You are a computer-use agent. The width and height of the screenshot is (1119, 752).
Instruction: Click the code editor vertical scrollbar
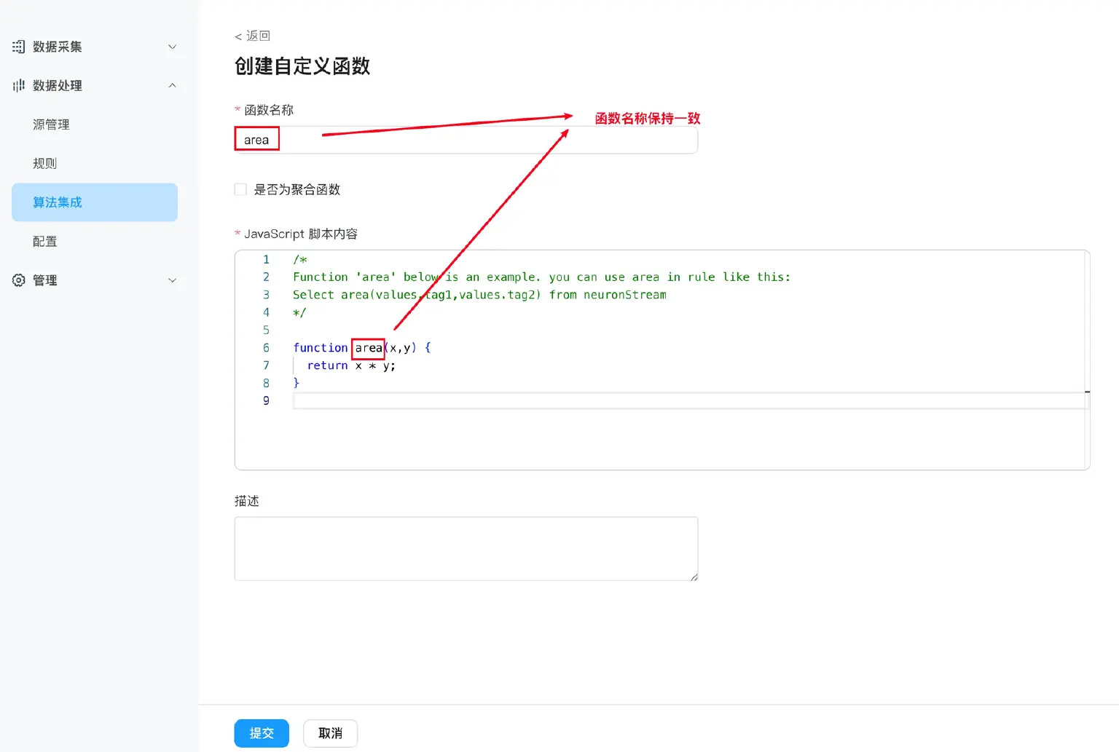[x=1087, y=393]
